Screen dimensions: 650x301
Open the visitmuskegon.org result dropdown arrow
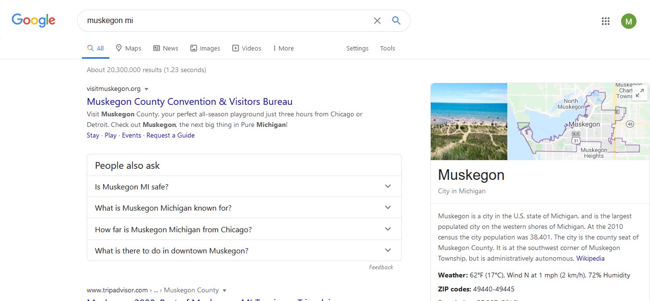(x=146, y=89)
